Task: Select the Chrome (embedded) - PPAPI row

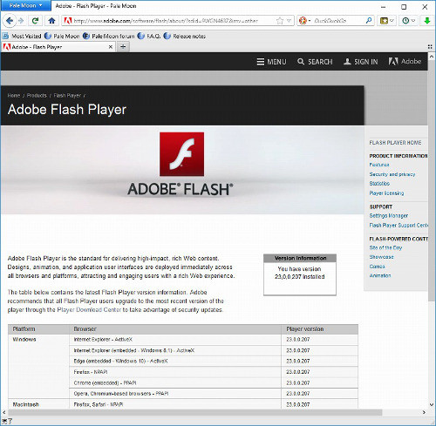Action: tap(214, 383)
